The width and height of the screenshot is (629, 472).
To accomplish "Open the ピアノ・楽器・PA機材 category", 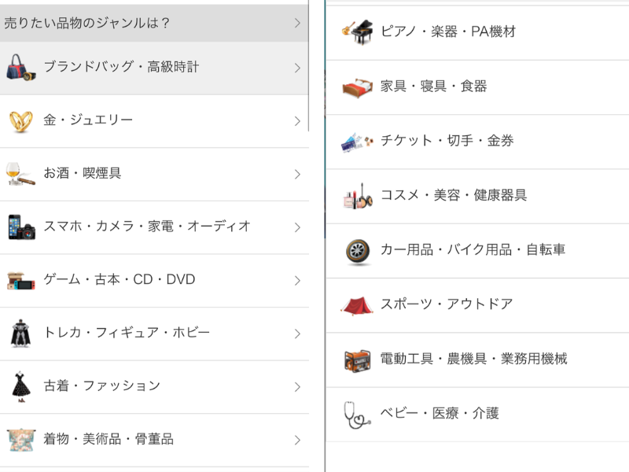I will [x=447, y=32].
